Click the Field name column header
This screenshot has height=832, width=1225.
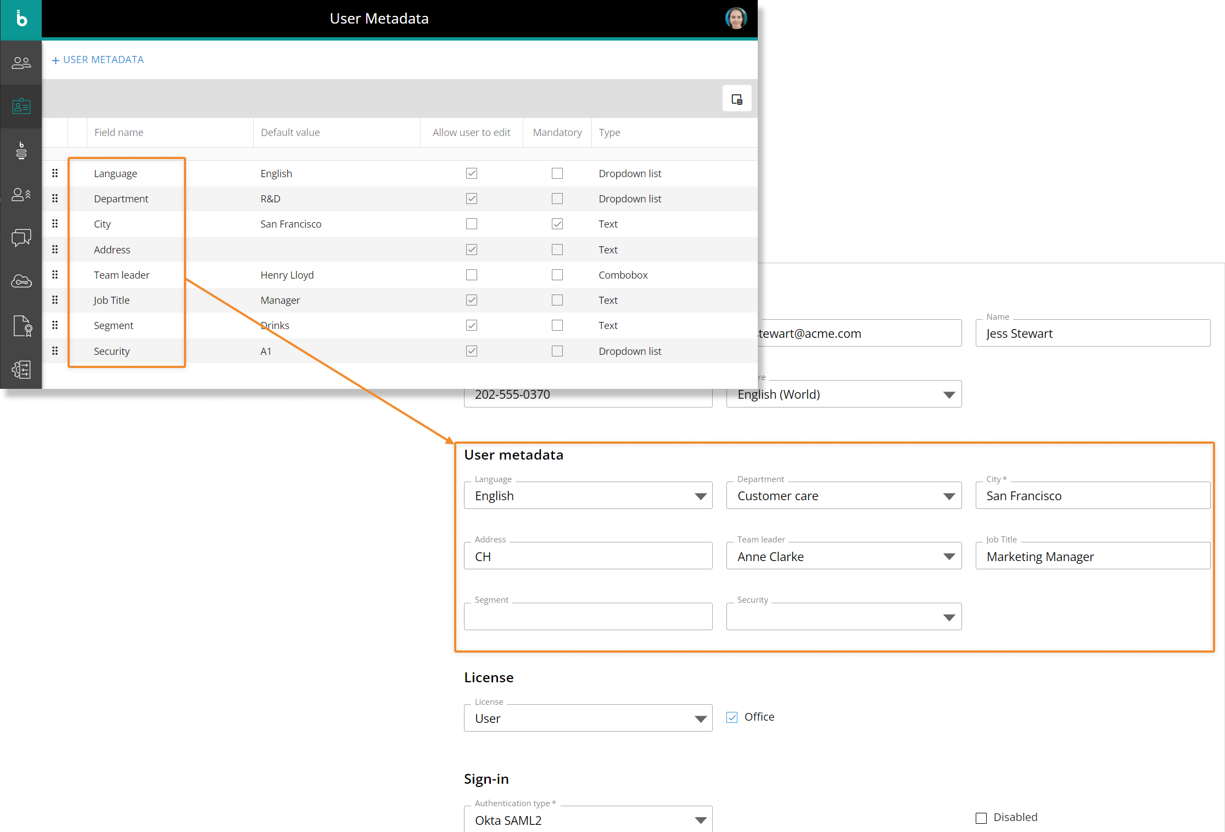[119, 132]
